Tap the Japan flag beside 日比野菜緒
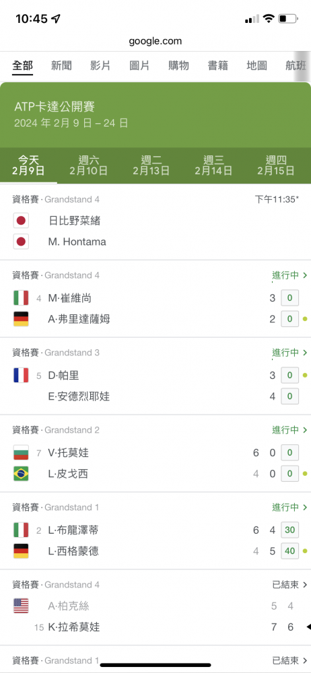The height and width of the screenshot is (673, 311). coord(21,221)
